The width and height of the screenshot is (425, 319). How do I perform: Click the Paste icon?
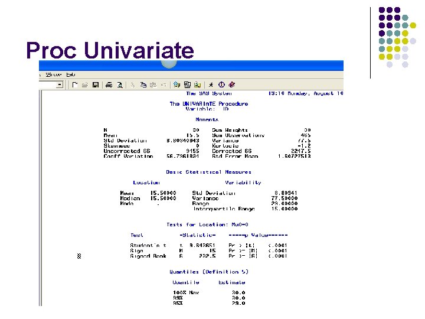(153, 85)
